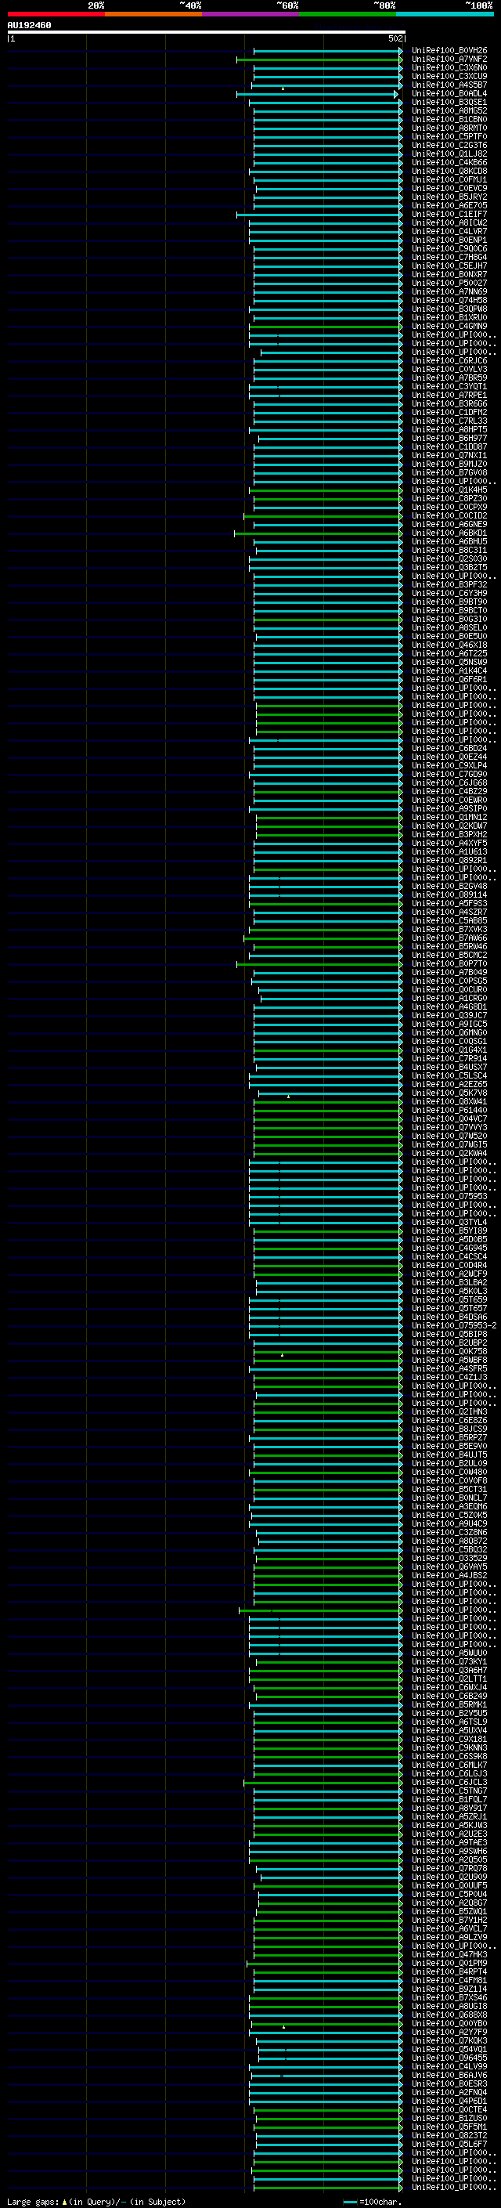Open the UniRef100_B0VH26 hit link
Image resolution: width=501 pixels, height=2208 pixels.
449,51
